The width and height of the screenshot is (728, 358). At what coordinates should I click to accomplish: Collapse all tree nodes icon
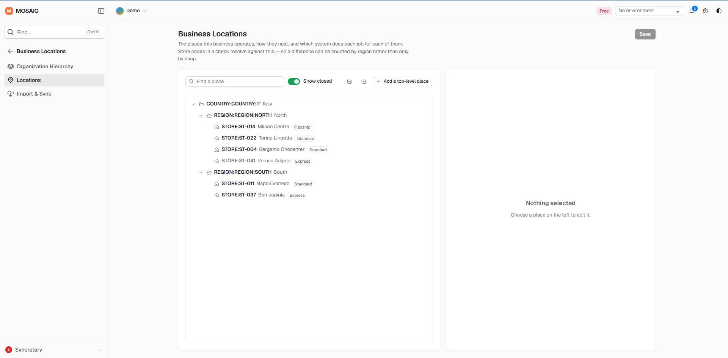coord(364,82)
